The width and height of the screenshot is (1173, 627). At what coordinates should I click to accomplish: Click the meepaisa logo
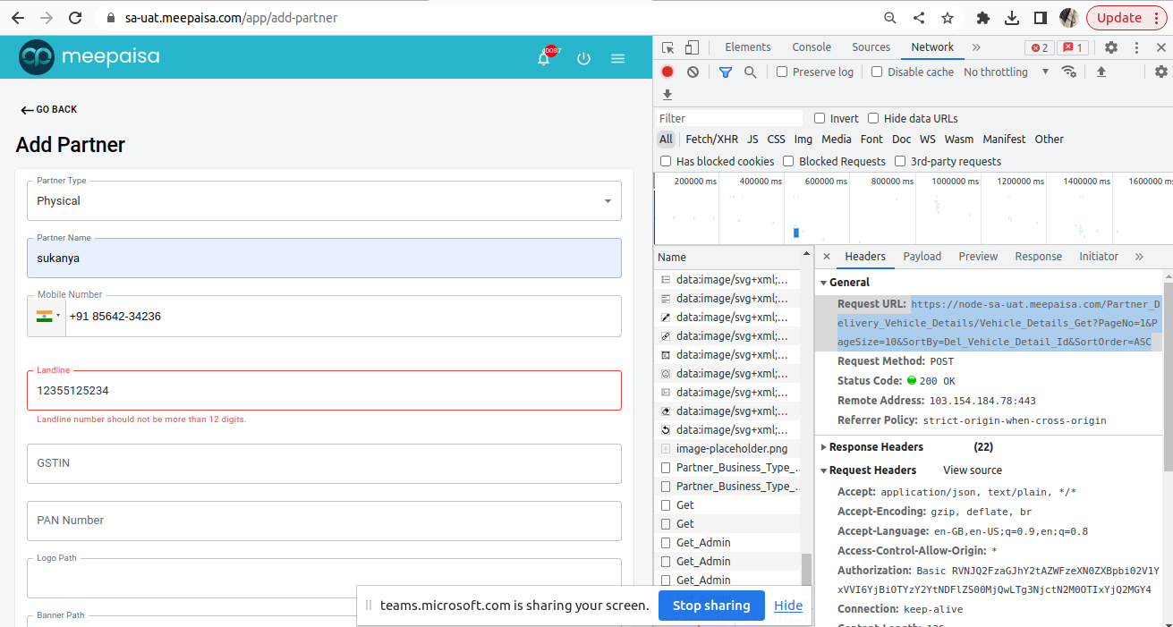pyautogui.click(x=89, y=57)
